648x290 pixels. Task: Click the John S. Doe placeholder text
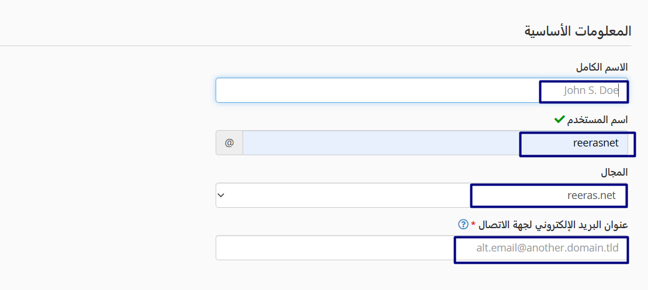tap(591, 90)
